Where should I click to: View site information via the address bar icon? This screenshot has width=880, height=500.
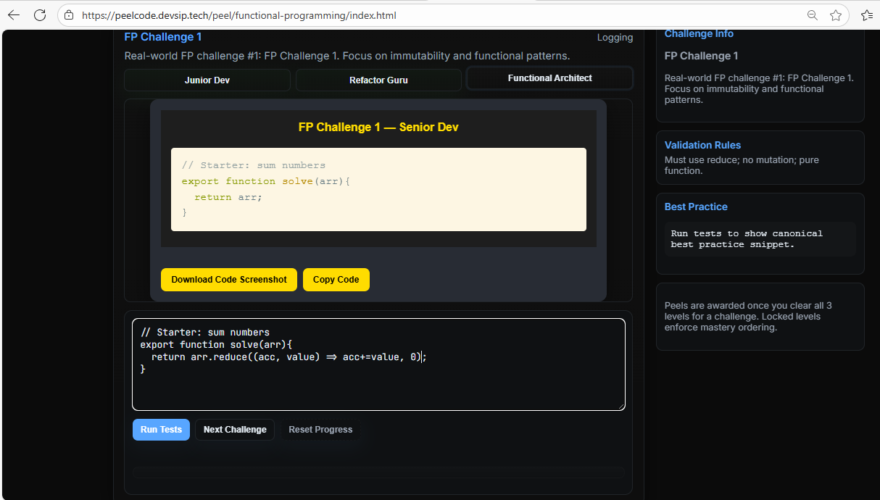coord(68,14)
